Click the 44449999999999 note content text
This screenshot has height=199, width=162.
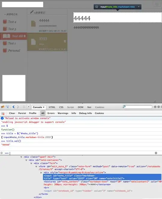click(x=86, y=28)
